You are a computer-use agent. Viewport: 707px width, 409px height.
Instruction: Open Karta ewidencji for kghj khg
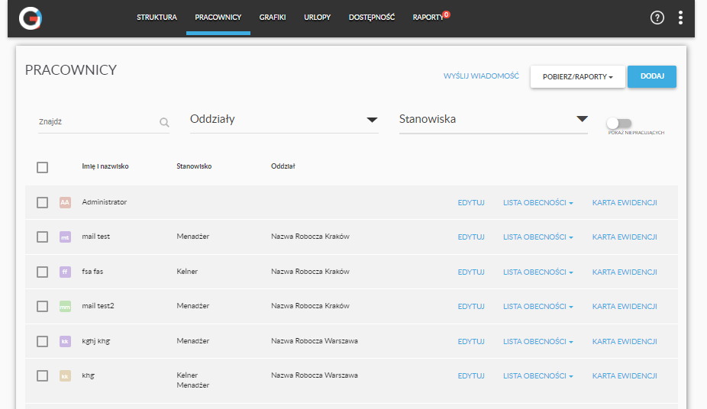click(625, 341)
